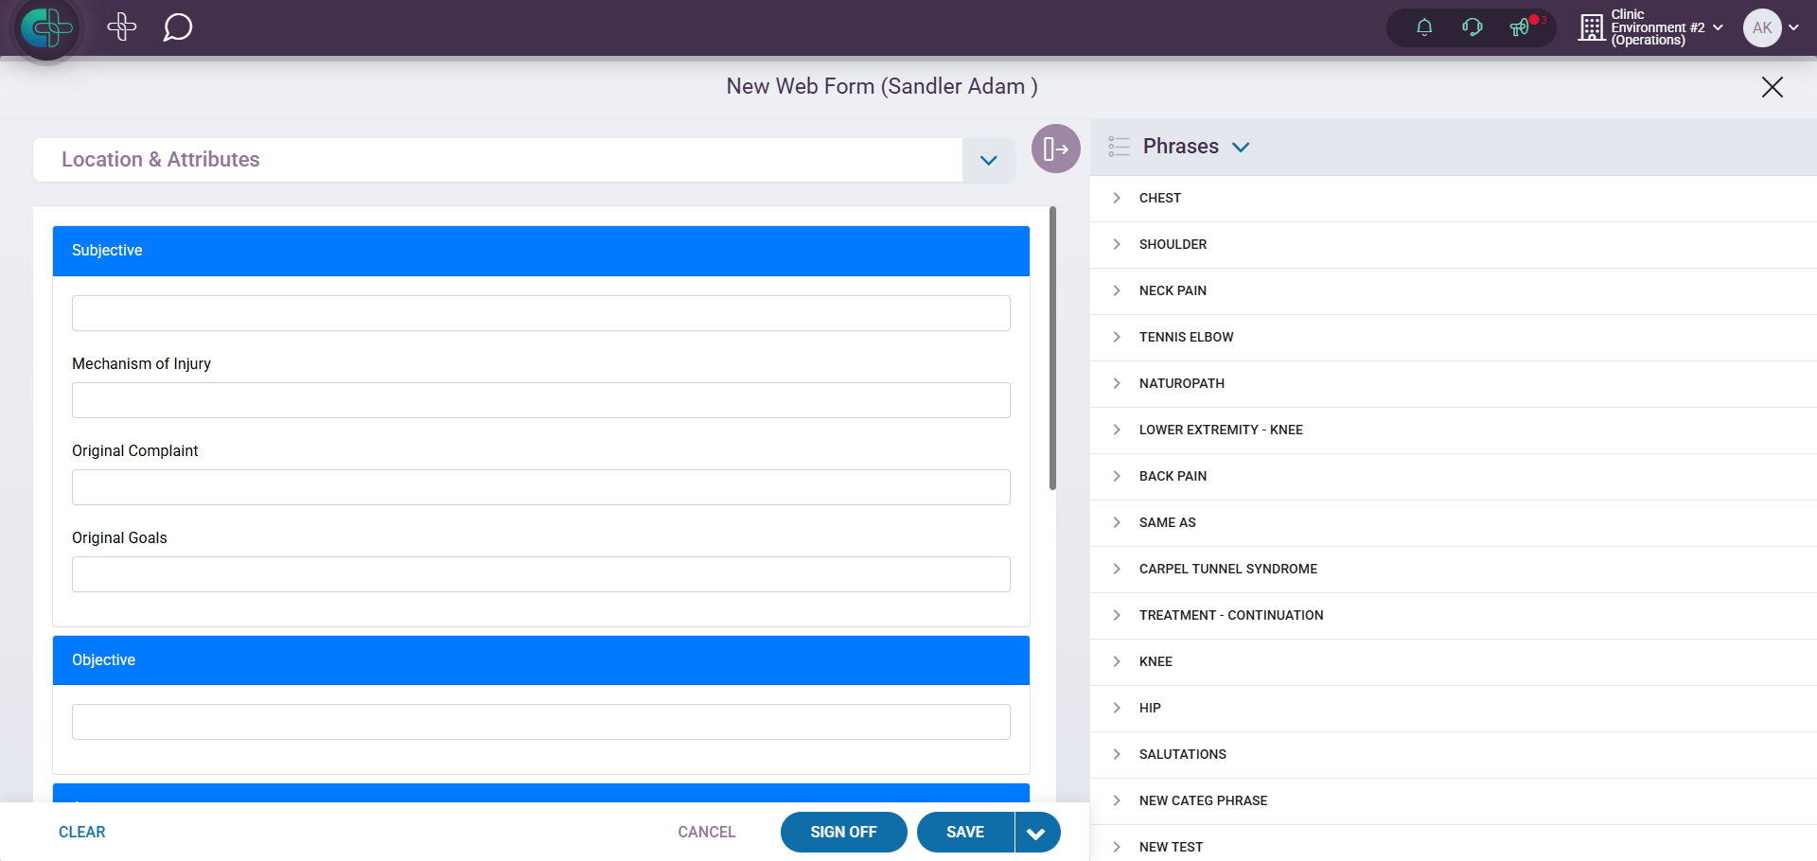Screen dimensions: 1817x861
Task: Expand the TENNIS ELBOW phrase category
Action: click(x=1117, y=337)
